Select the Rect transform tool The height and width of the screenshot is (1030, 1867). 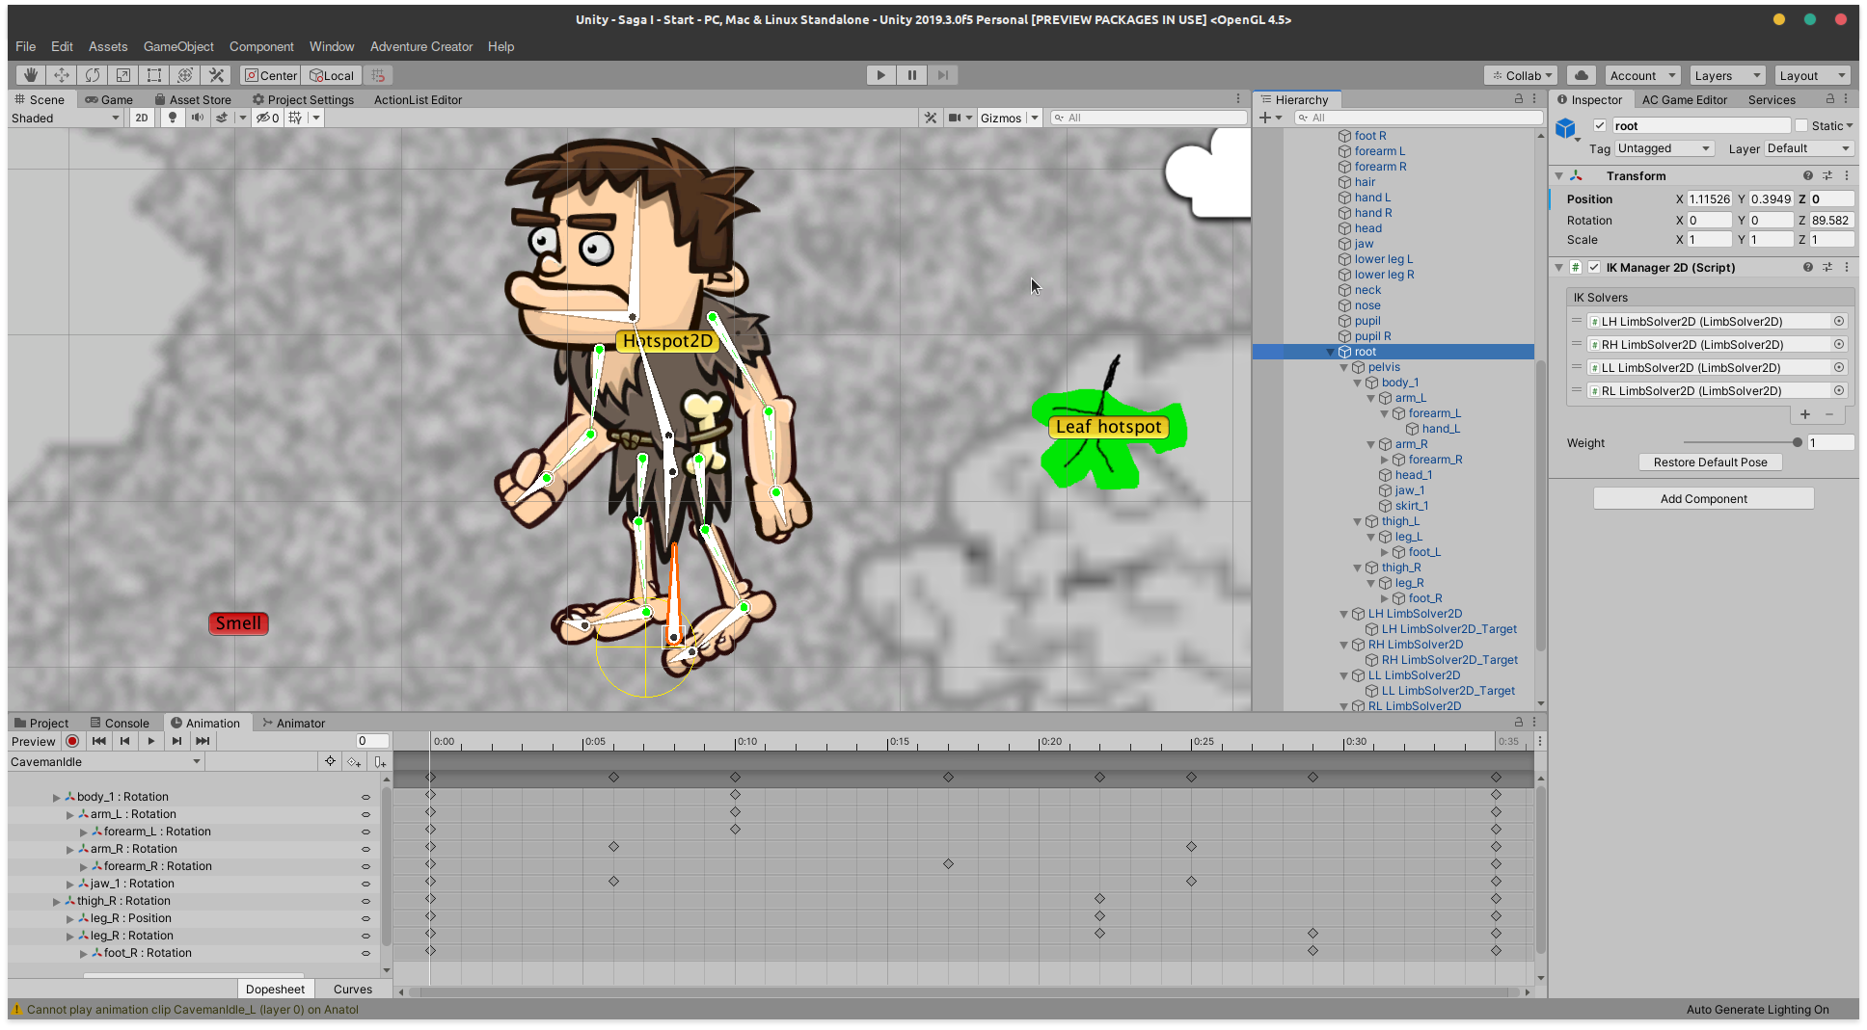(154, 75)
